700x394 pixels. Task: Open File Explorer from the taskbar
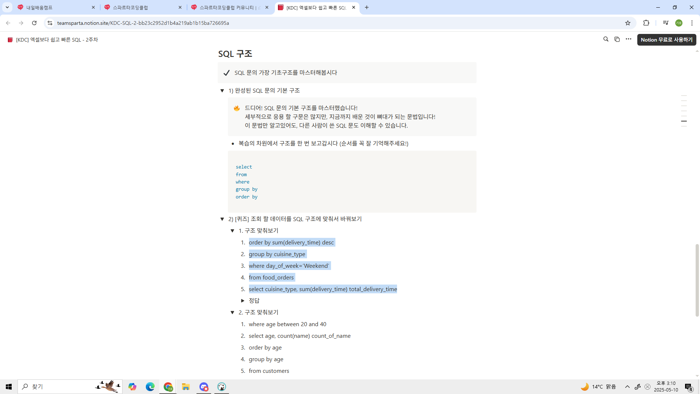click(x=186, y=387)
